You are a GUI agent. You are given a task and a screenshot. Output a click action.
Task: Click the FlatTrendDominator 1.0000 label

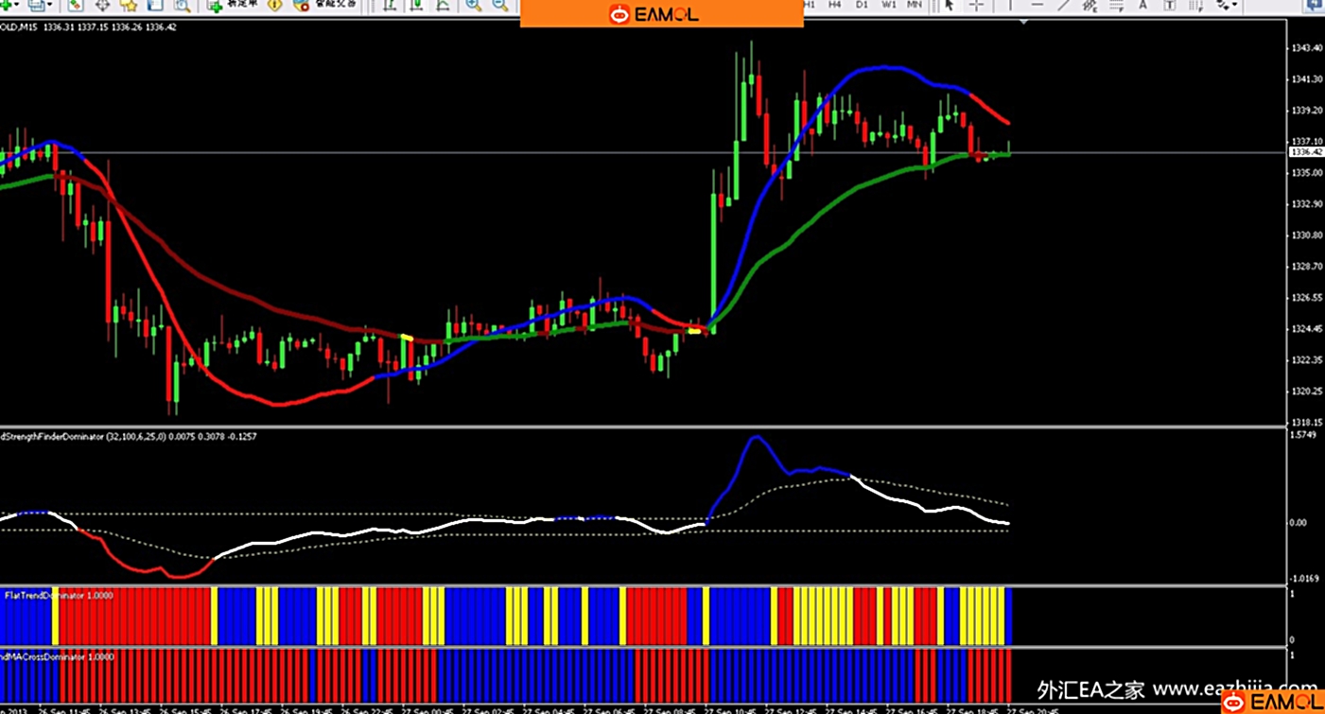(59, 596)
